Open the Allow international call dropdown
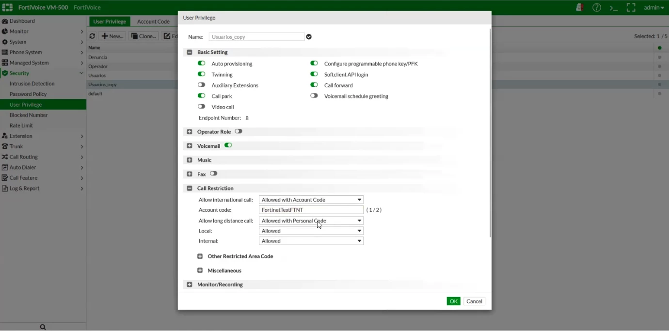This screenshot has width=669, height=331. (311, 200)
